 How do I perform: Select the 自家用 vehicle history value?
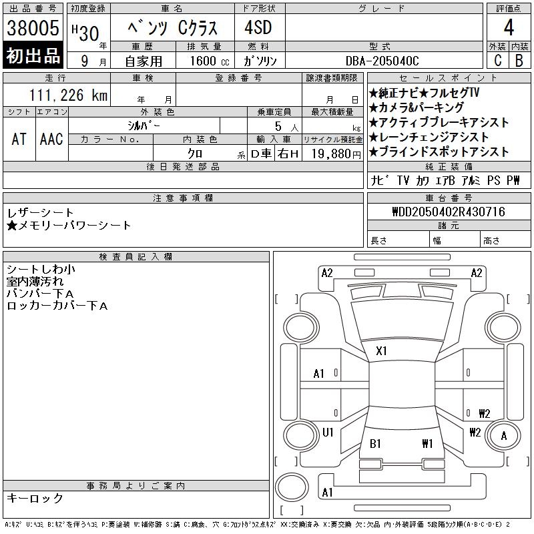pyautogui.click(x=144, y=61)
